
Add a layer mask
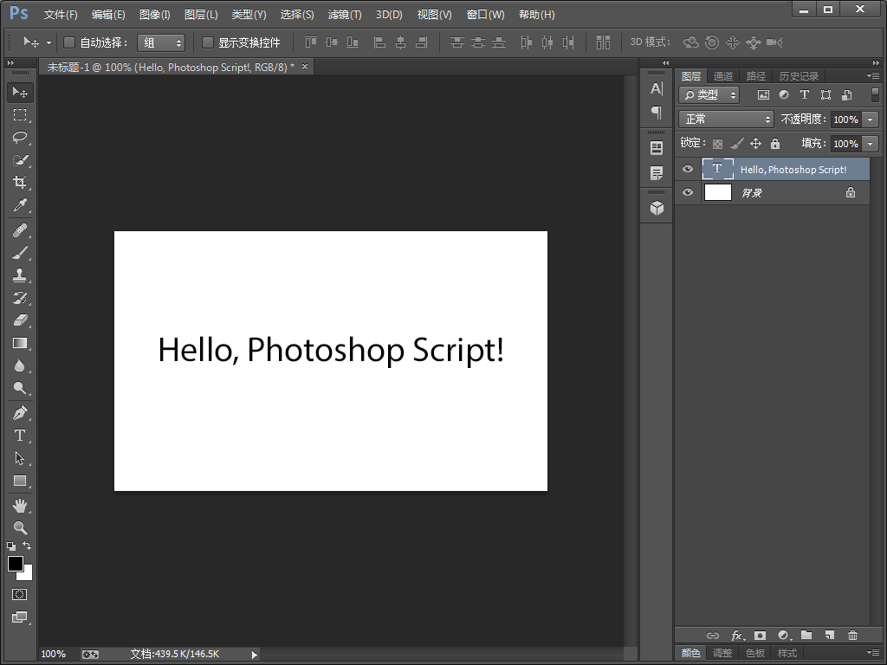click(x=760, y=635)
